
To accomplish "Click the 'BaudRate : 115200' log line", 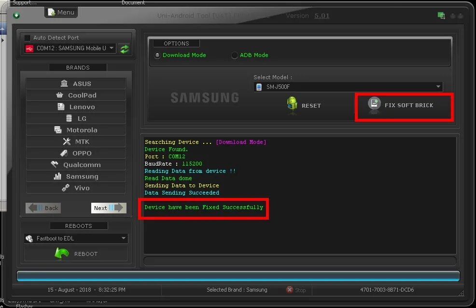I will (173, 164).
